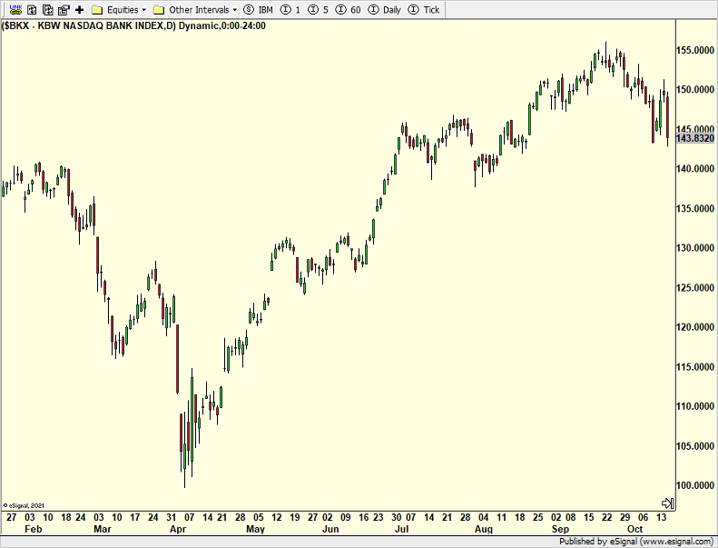
Task: Load the IBM symbol shortcut
Action: coord(259,9)
